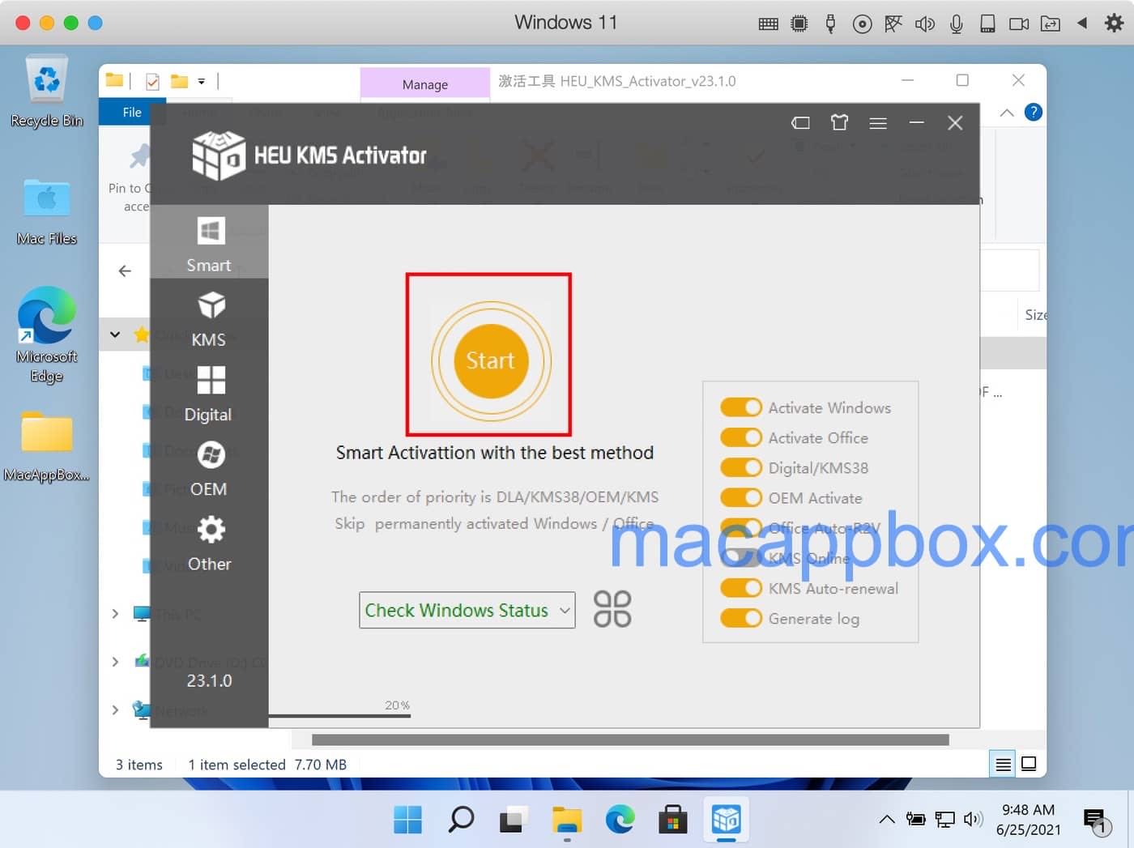This screenshot has width=1134, height=848.
Task: Disable the Digital/KMS38 switch
Action: point(741,467)
